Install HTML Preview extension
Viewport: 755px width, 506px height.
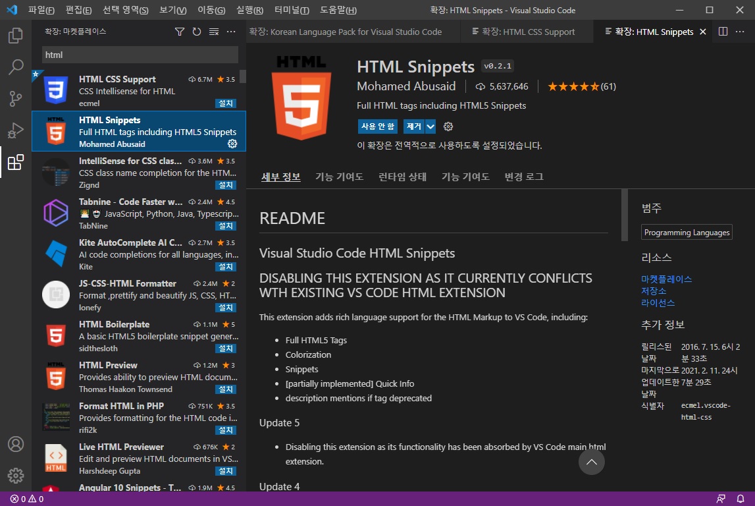click(225, 389)
